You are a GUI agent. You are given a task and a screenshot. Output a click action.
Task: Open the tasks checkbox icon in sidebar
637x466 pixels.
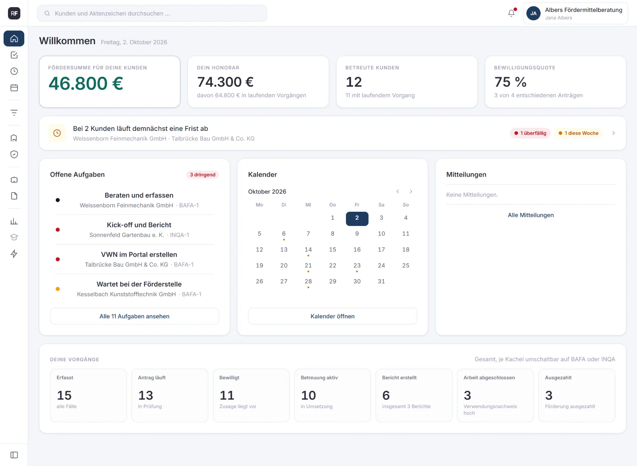tap(14, 55)
